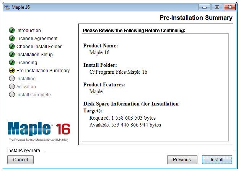The width and height of the screenshot is (241, 172).
Task: Select the Pre-Installation Summary step label
Action: 43,70
